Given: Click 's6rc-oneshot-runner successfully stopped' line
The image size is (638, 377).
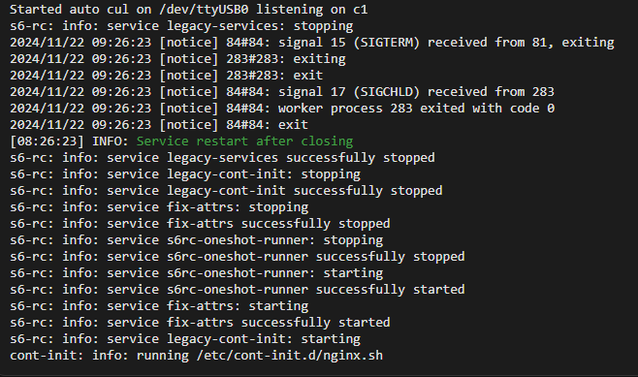Looking at the screenshot, I should tap(238, 257).
